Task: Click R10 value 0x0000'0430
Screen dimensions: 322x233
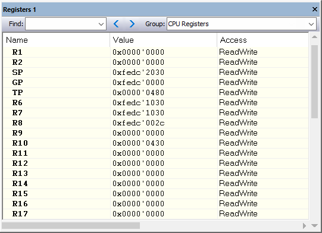Action: pyautogui.click(x=139, y=143)
